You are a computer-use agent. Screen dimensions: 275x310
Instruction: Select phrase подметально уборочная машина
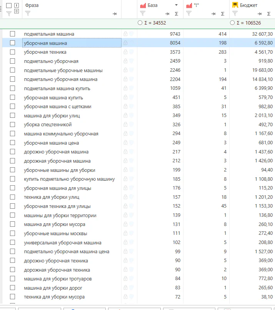tap(61, 79)
